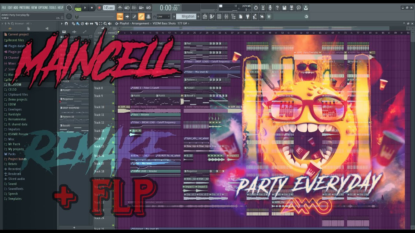Toggle the playlist snap magnet icon
This screenshot has height=233, width=415.
point(66,24)
